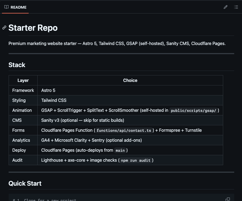Screen dimensions: 242x201
Task: Click the Sanity v3 table cell
Action: [x=130, y=120]
